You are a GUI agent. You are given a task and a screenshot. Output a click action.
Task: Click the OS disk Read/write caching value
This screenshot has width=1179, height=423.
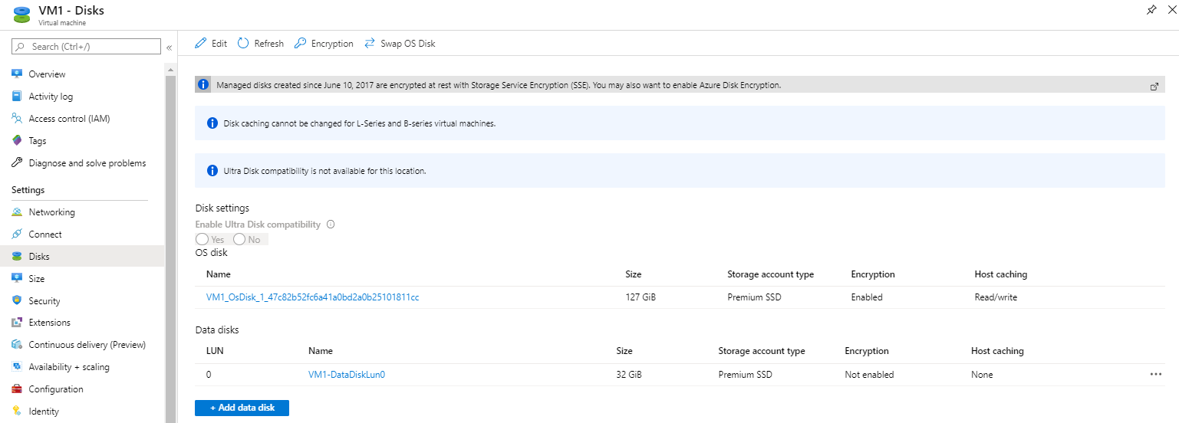pos(996,297)
